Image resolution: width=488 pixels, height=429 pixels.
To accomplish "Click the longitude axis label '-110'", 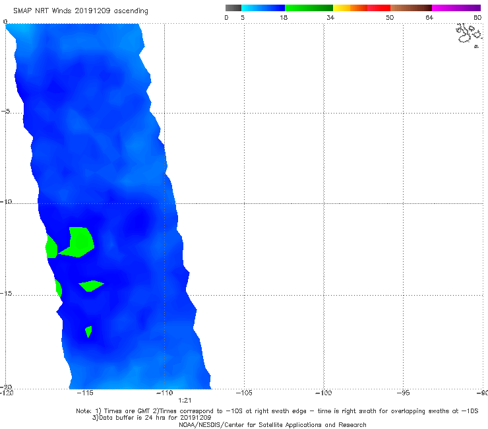I will point(165,393).
